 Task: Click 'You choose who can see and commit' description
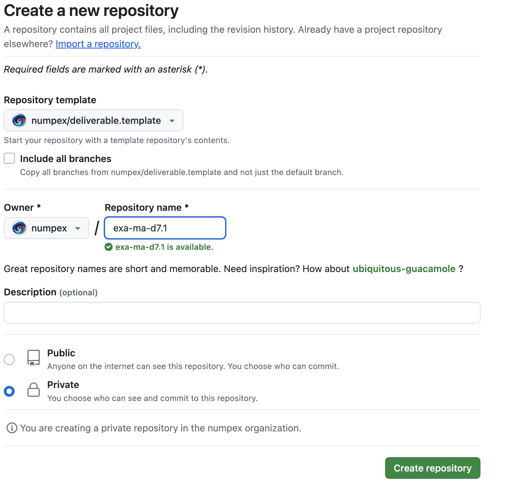click(x=152, y=398)
